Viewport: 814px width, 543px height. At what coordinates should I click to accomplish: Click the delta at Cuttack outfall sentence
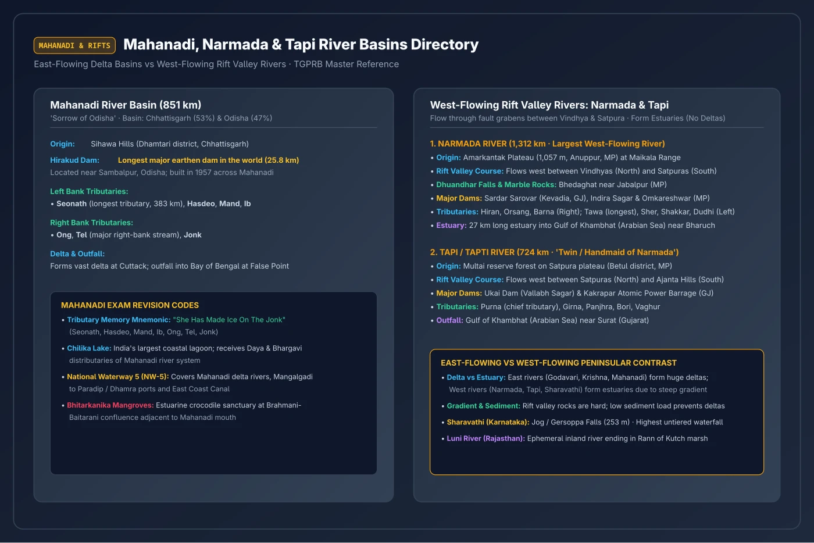click(x=170, y=266)
